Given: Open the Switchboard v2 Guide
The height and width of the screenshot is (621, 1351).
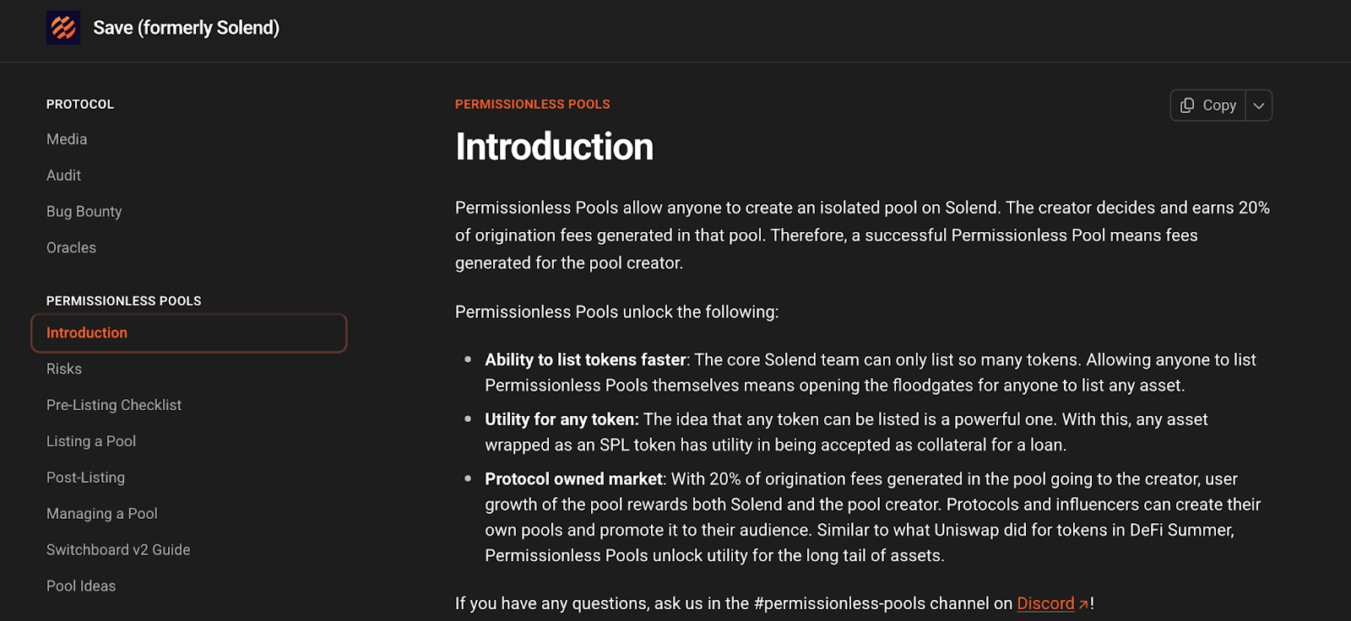Looking at the screenshot, I should [118, 550].
